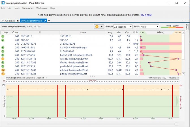190x127 pixels.
Task: Click the packet loss marker near 10:19
Action: tap(19, 101)
